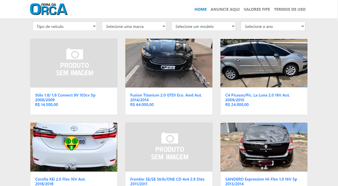
Task: Open the Frontier SE Strik 4x4 link
Action: (167, 182)
